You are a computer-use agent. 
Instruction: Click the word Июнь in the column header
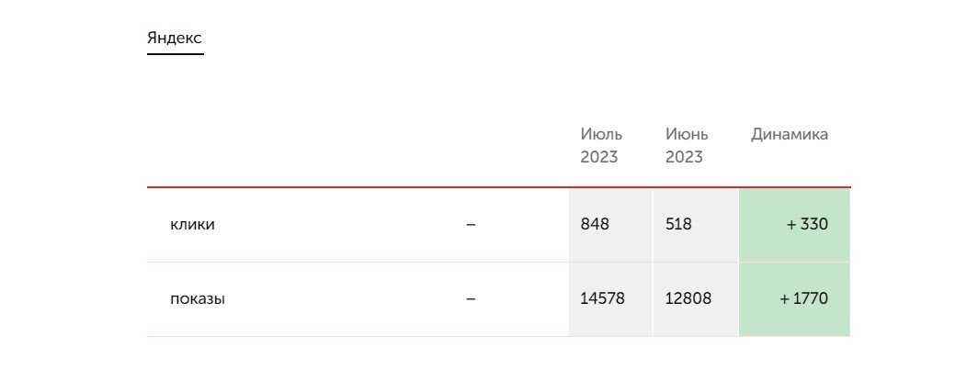(687, 134)
